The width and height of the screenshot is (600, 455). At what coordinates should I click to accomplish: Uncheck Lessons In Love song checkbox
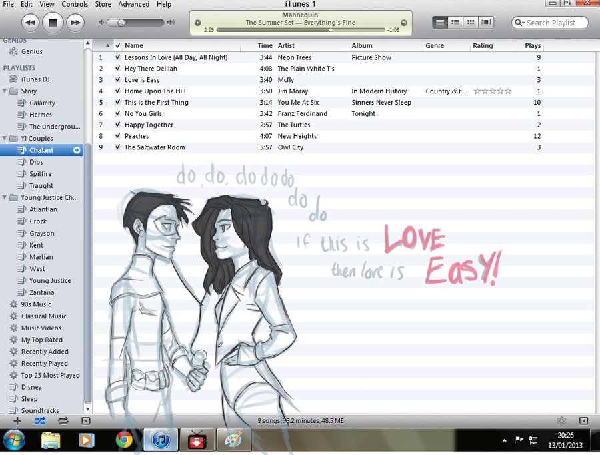(117, 57)
